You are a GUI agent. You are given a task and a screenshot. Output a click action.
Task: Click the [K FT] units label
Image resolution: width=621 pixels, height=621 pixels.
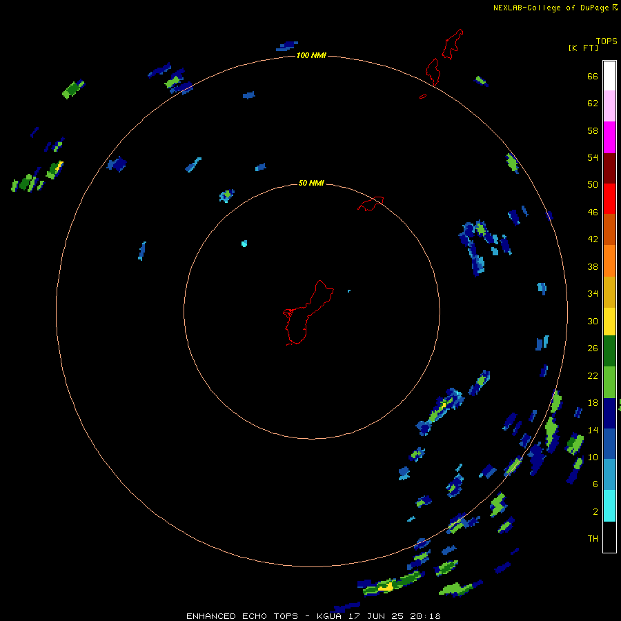pyautogui.click(x=583, y=48)
